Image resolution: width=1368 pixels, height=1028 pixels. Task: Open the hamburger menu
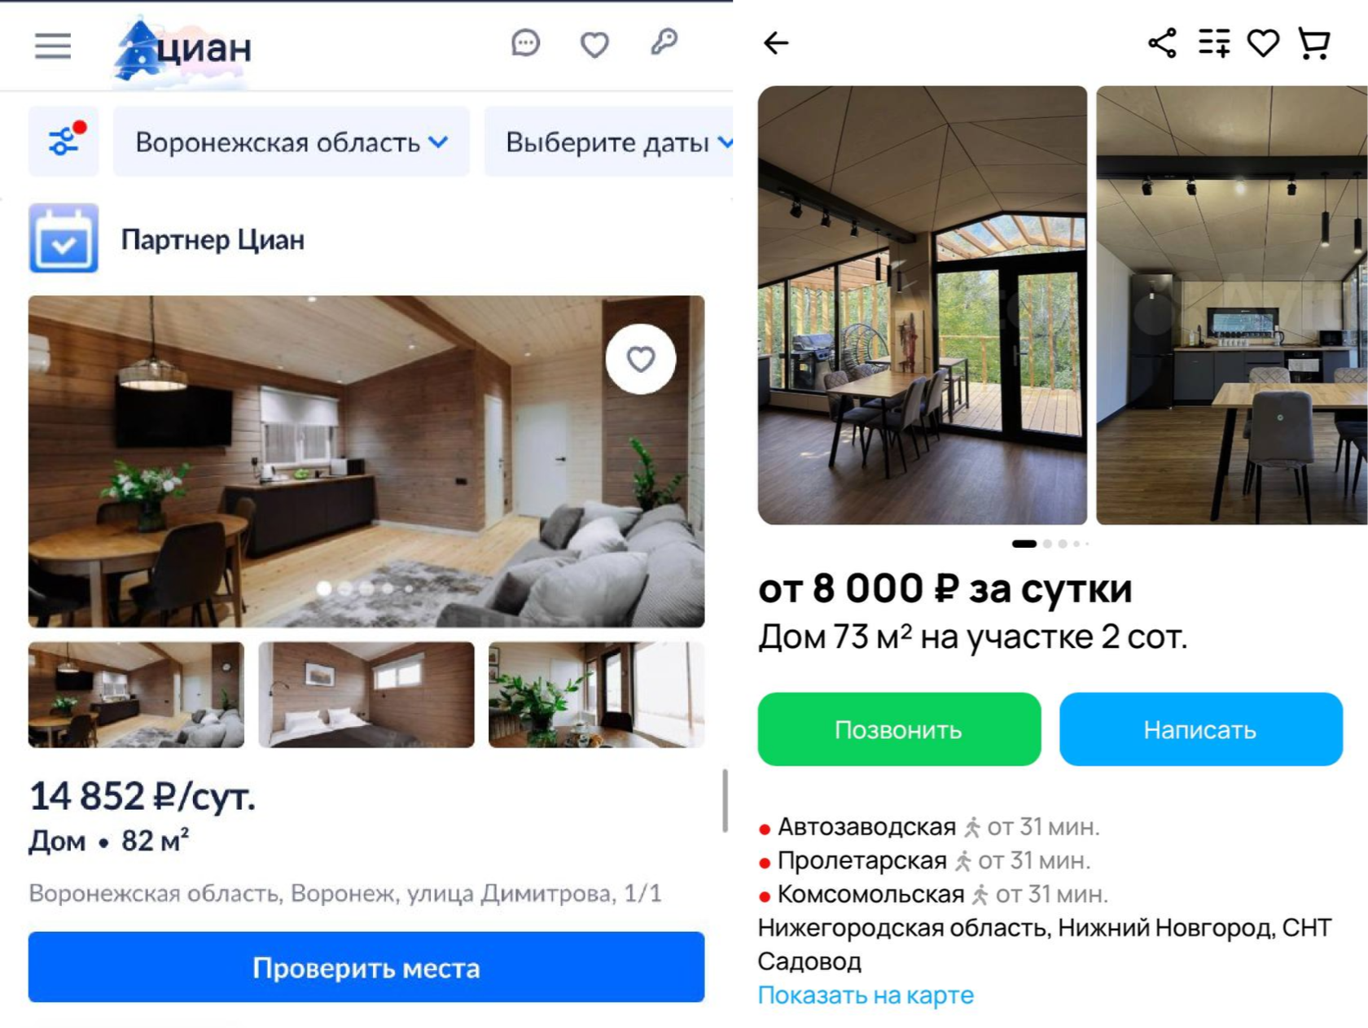(x=53, y=46)
